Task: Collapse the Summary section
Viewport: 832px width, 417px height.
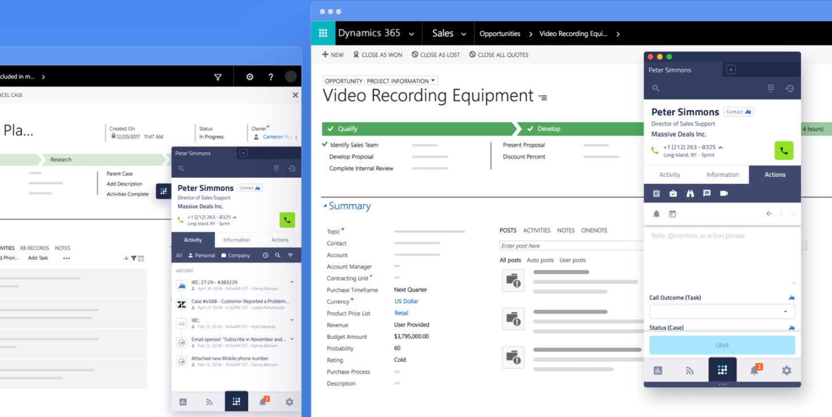Action: point(325,206)
